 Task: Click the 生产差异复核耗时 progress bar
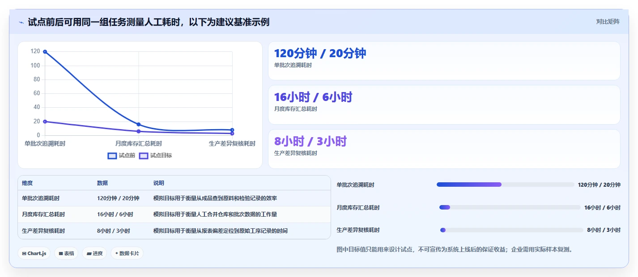[x=512, y=230]
